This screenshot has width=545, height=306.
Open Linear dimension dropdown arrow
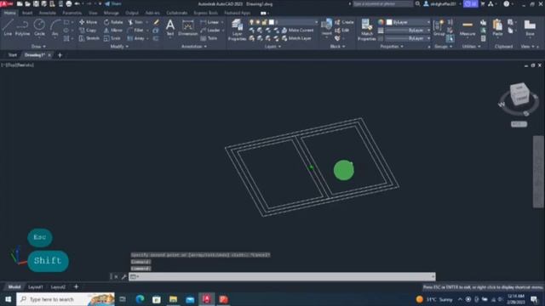pos(222,22)
